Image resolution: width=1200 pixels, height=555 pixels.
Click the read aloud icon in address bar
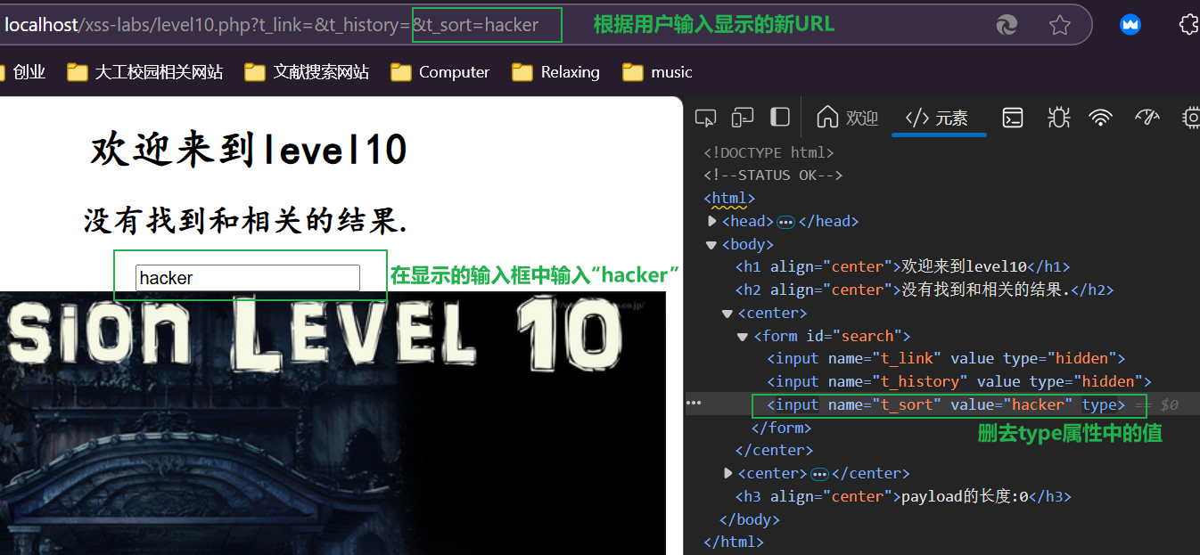1007,25
